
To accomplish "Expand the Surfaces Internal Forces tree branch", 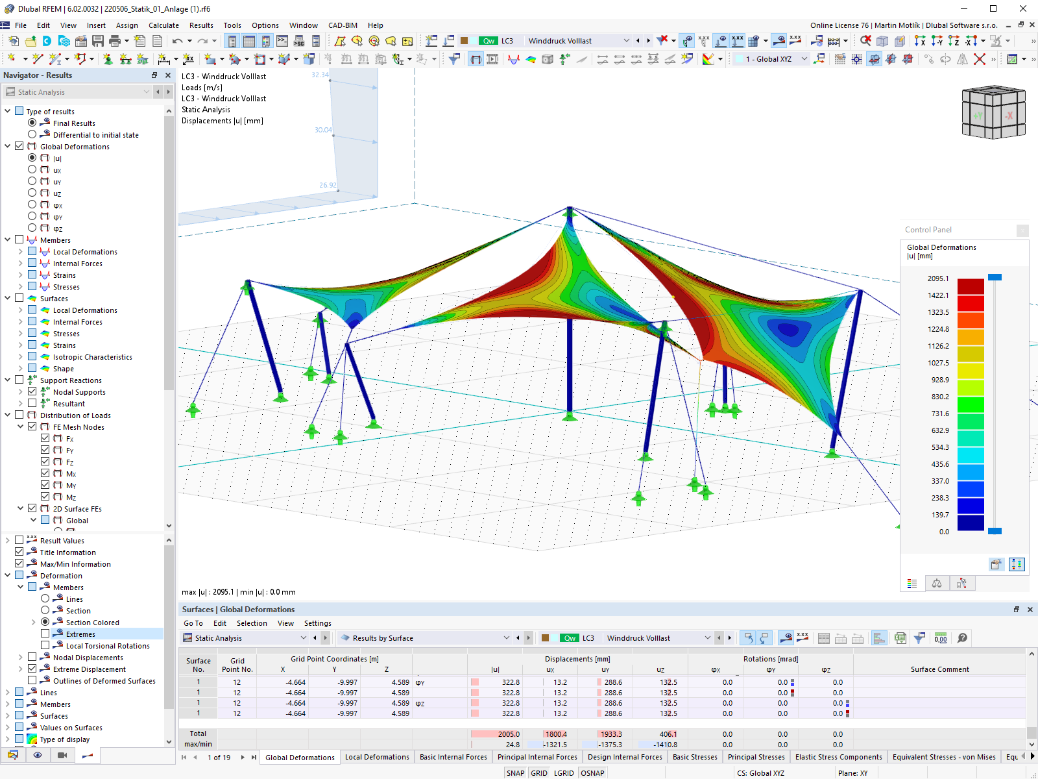I will 20,321.
